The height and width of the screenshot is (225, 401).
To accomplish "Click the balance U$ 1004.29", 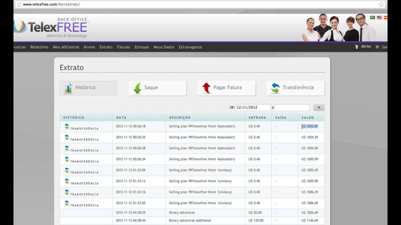I will click(x=310, y=137).
